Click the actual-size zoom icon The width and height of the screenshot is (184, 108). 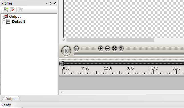pos(121,48)
